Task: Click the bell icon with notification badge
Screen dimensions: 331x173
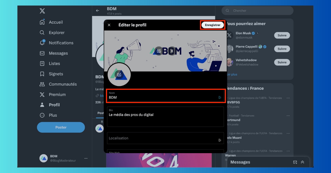Action: click(x=42, y=43)
